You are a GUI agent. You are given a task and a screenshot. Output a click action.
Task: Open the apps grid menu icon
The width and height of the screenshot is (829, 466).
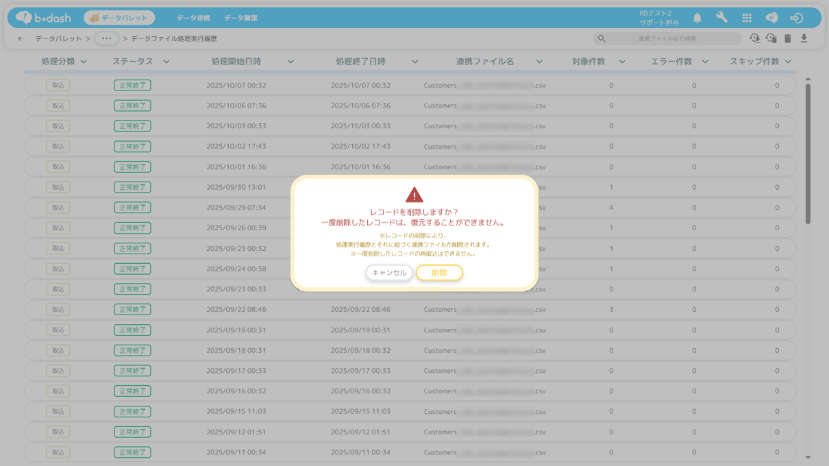[747, 19]
